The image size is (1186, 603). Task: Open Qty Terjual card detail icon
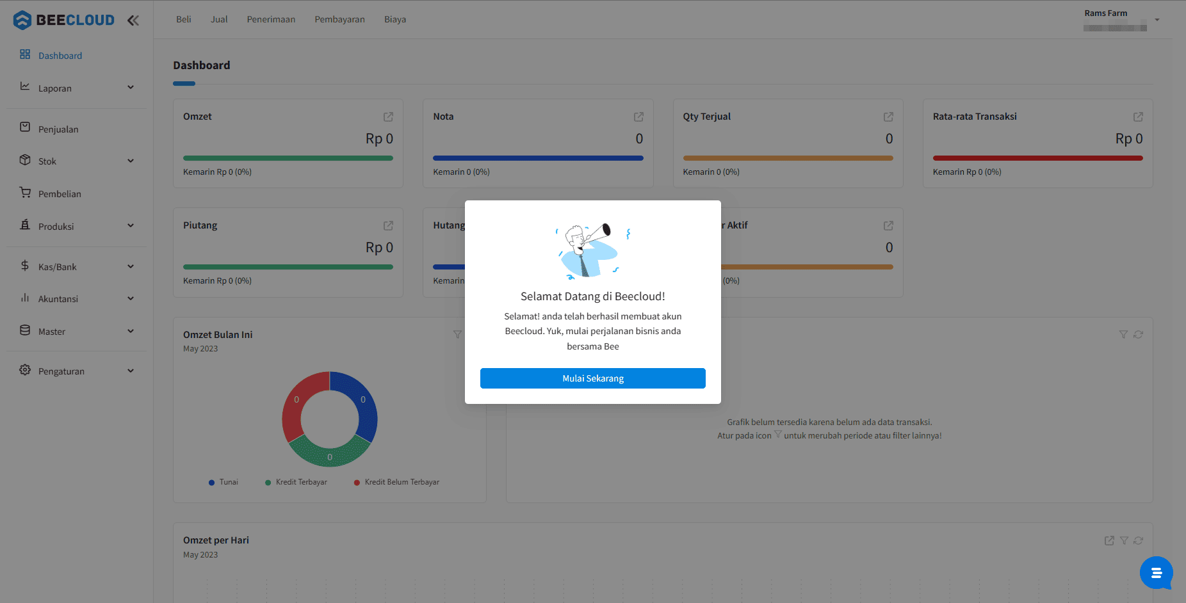[x=888, y=117]
